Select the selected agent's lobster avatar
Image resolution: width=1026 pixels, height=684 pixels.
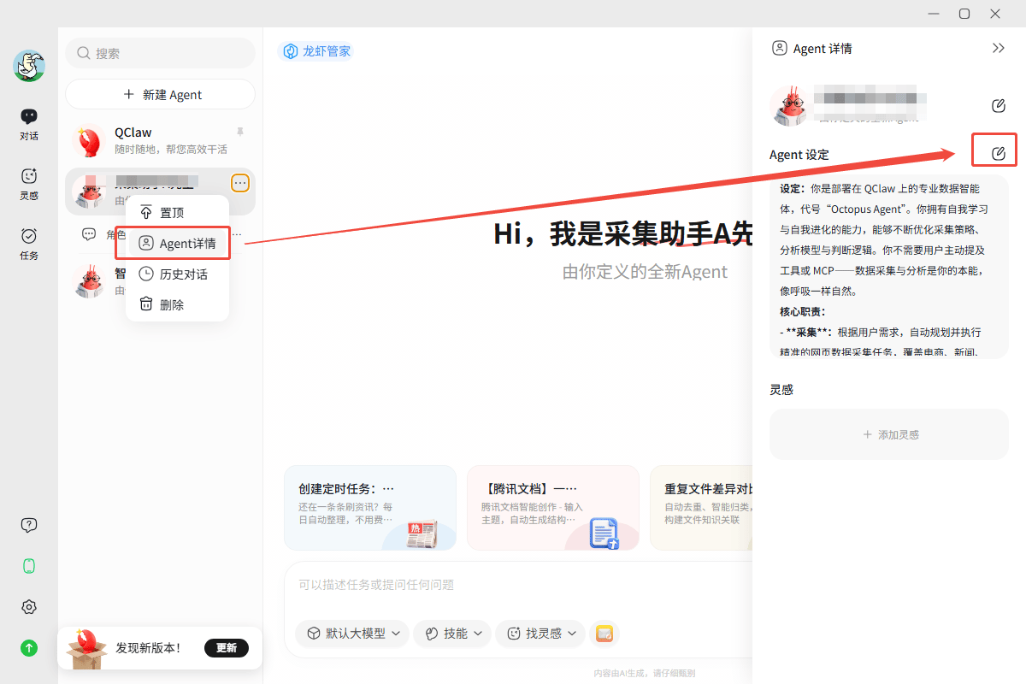click(x=90, y=192)
